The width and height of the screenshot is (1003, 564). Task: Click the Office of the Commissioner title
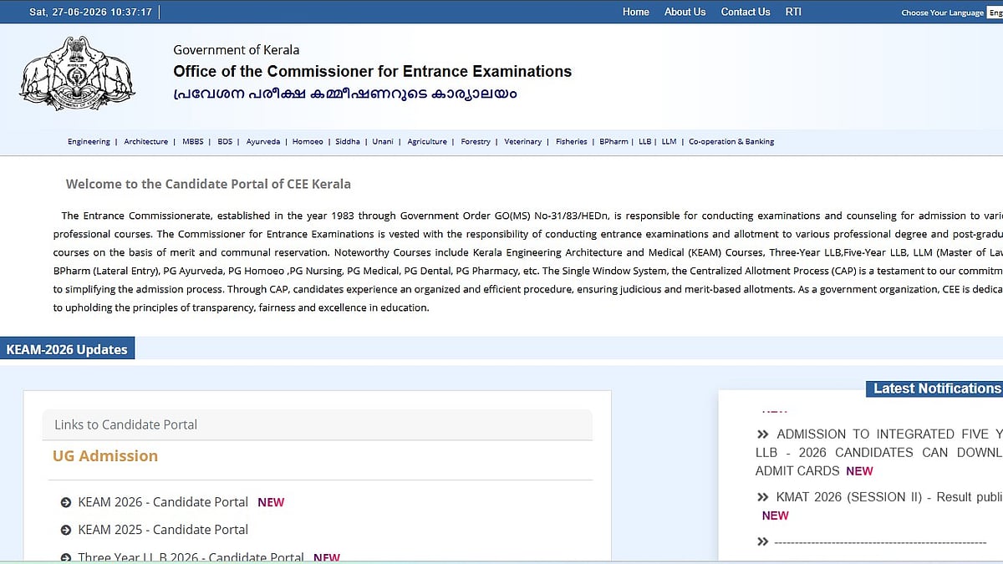[x=373, y=72]
